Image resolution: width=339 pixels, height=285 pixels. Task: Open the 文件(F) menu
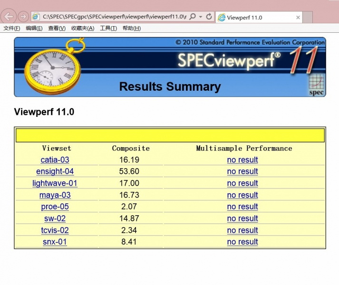point(12,28)
